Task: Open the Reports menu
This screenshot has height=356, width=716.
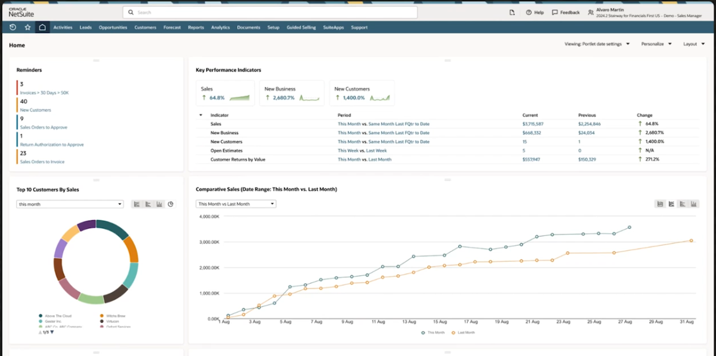Action: pyautogui.click(x=196, y=28)
